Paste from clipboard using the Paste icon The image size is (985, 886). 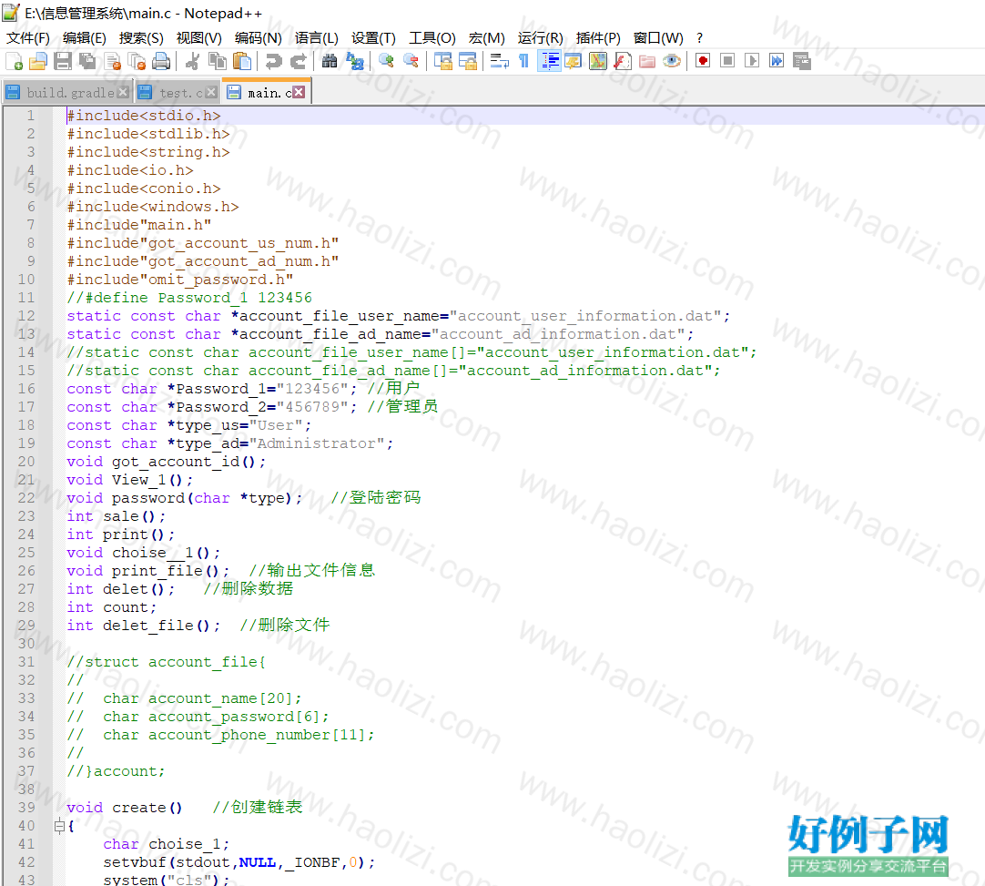click(242, 61)
